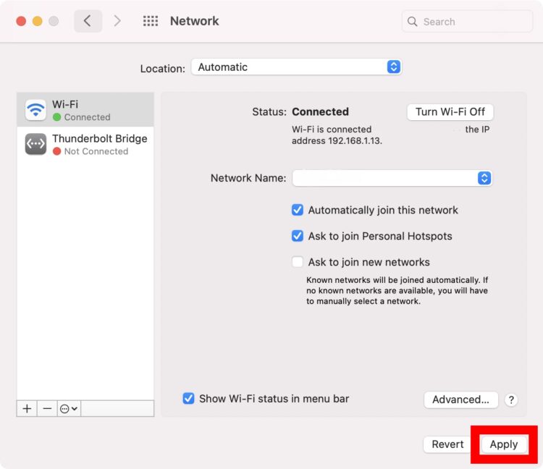Show all preferences via grid icon

pyautogui.click(x=151, y=21)
